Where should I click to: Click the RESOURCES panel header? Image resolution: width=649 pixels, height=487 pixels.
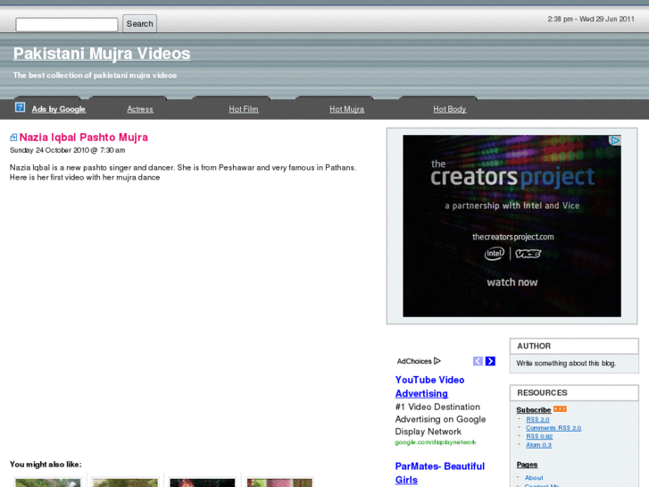tap(574, 392)
